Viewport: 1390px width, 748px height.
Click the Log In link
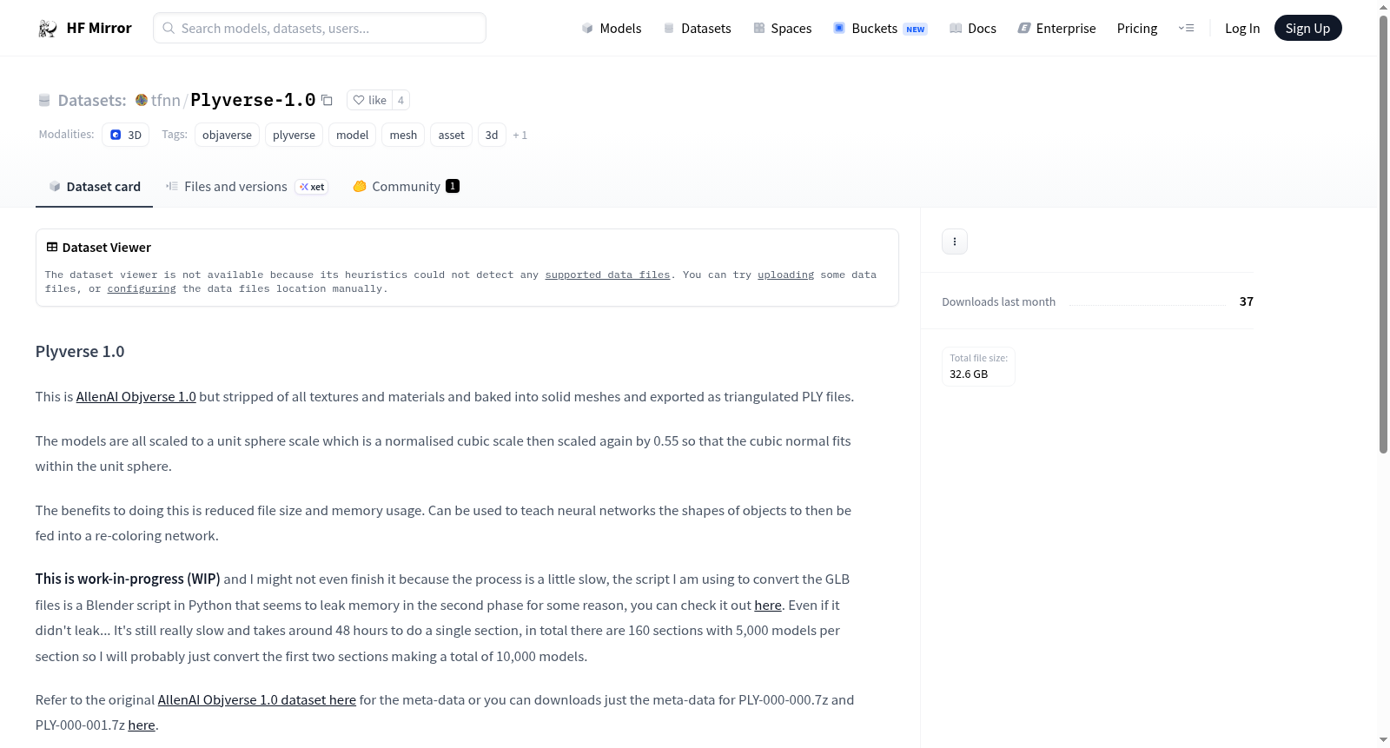tap(1242, 29)
